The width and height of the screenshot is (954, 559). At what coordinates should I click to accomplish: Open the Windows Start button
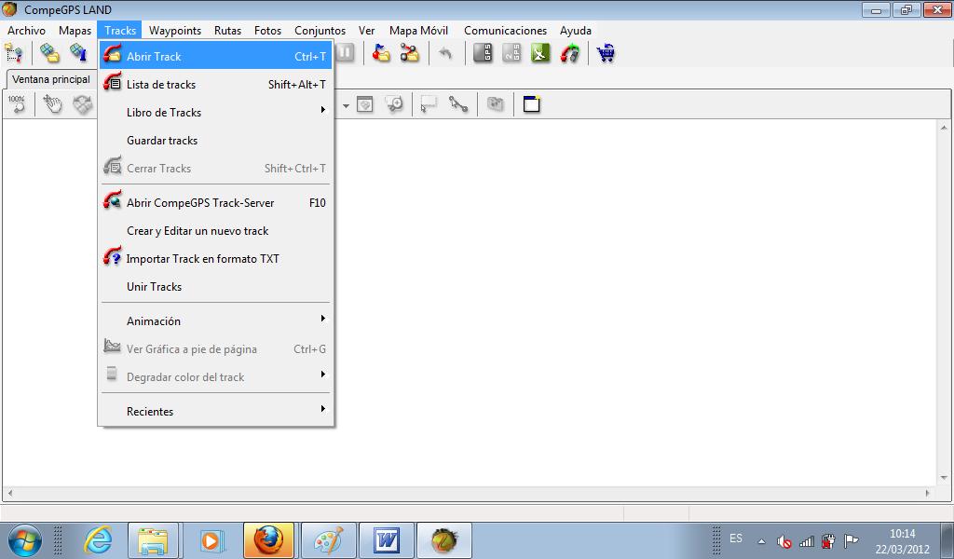[x=25, y=540]
